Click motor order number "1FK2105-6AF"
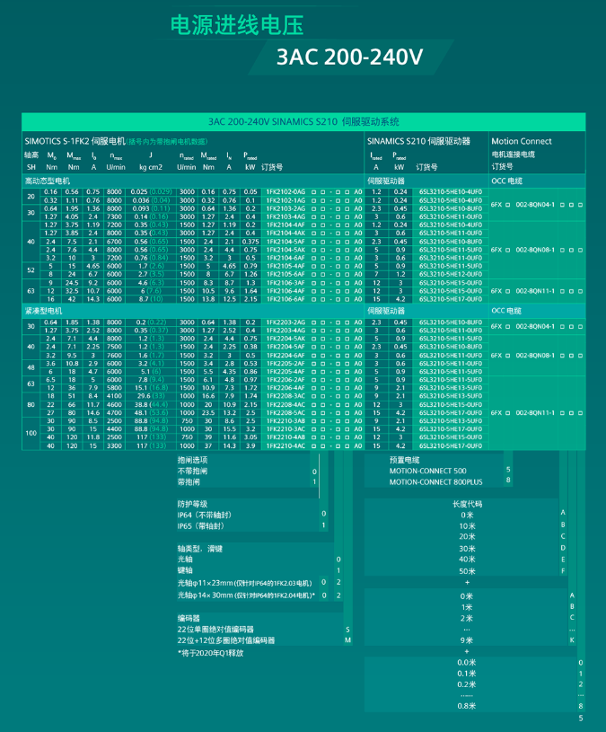The width and height of the screenshot is (606, 732). click(285, 274)
